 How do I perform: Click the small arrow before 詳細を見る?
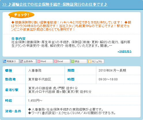coord(118,52)
